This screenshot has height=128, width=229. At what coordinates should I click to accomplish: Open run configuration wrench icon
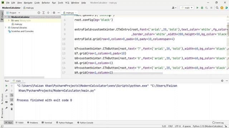point(6,90)
